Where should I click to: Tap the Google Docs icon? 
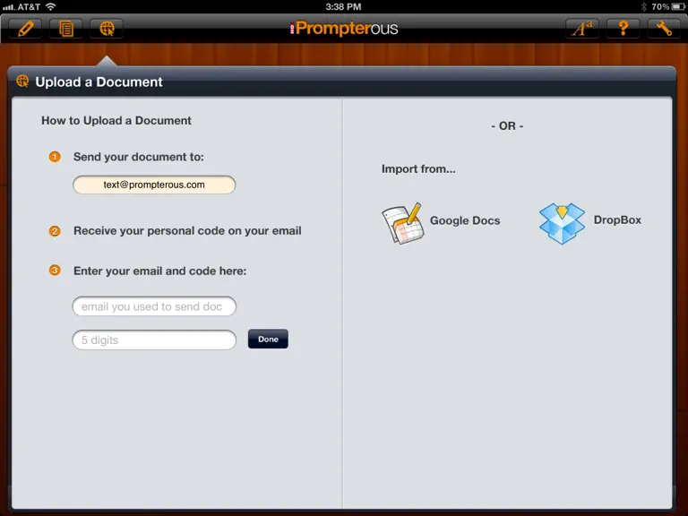(402, 223)
